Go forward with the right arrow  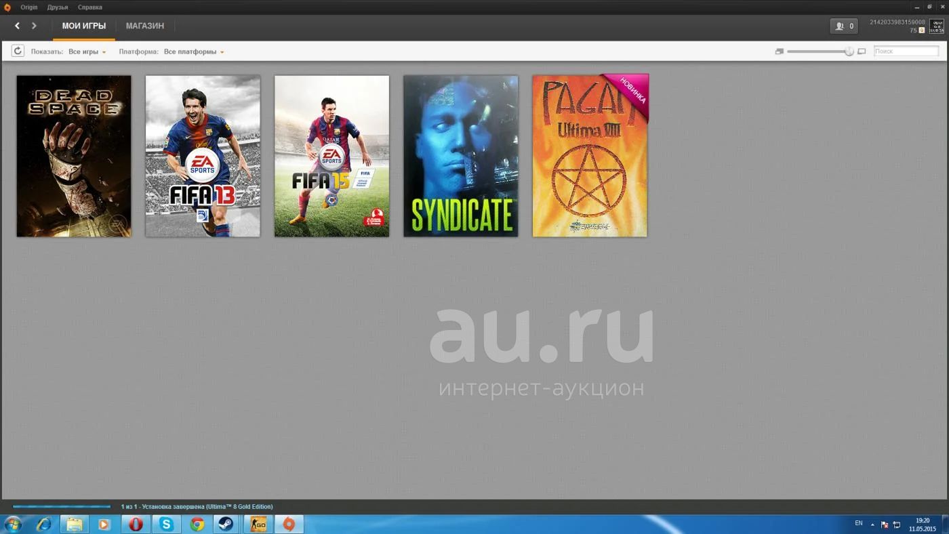[x=34, y=26]
